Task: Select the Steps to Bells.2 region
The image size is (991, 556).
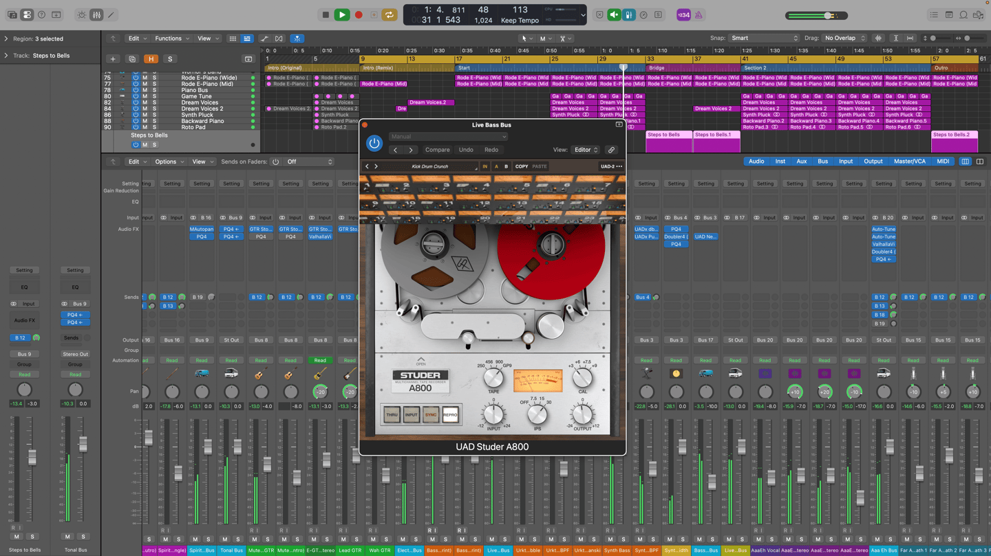Action: [x=955, y=141]
